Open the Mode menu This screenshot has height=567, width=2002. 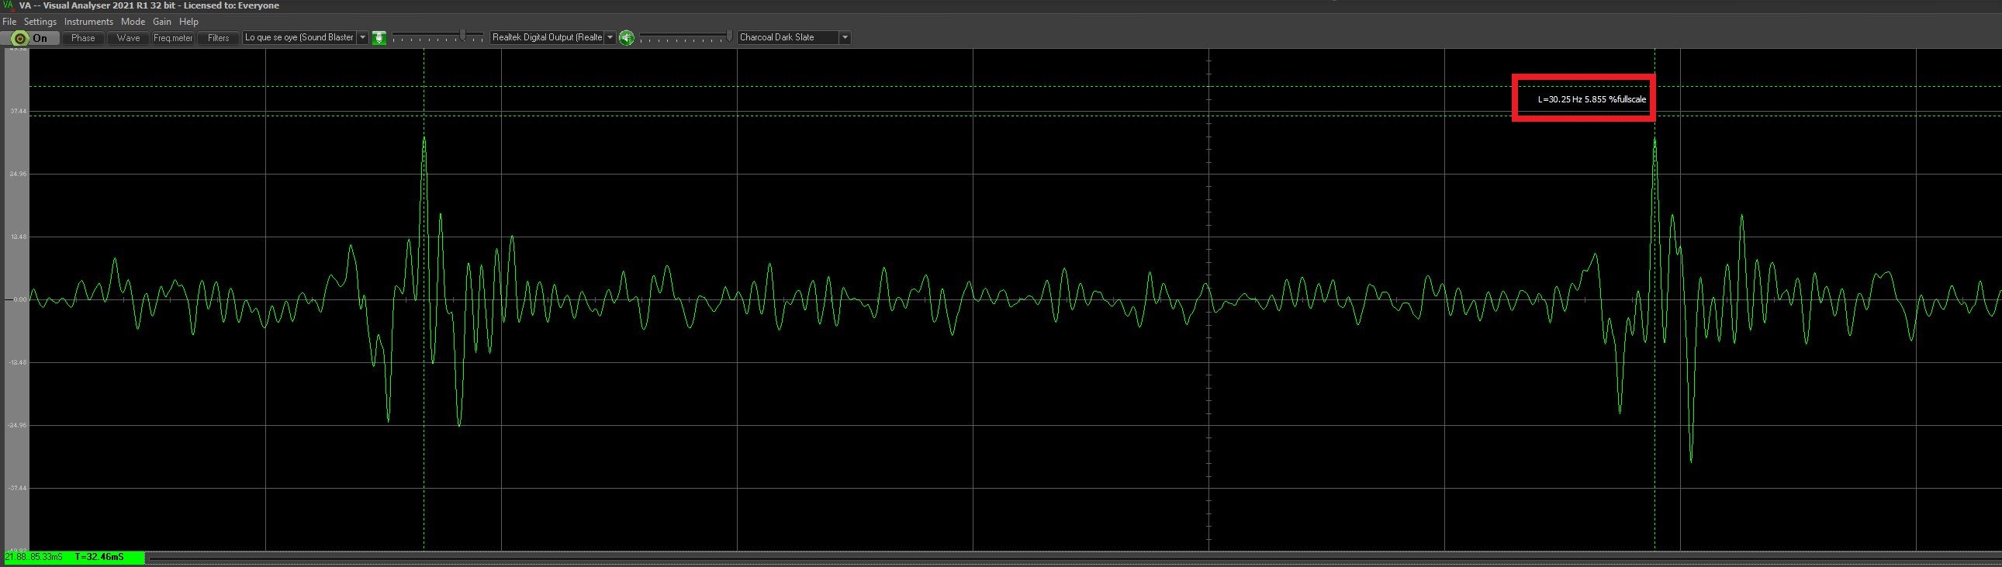(x=133, y=22)
